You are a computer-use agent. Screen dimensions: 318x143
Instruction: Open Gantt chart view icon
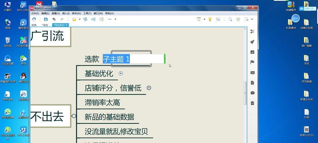[218, 19]
